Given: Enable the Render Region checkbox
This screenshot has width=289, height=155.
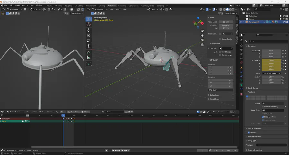Looking at the screenshot, I should click(x=220, y=39).
